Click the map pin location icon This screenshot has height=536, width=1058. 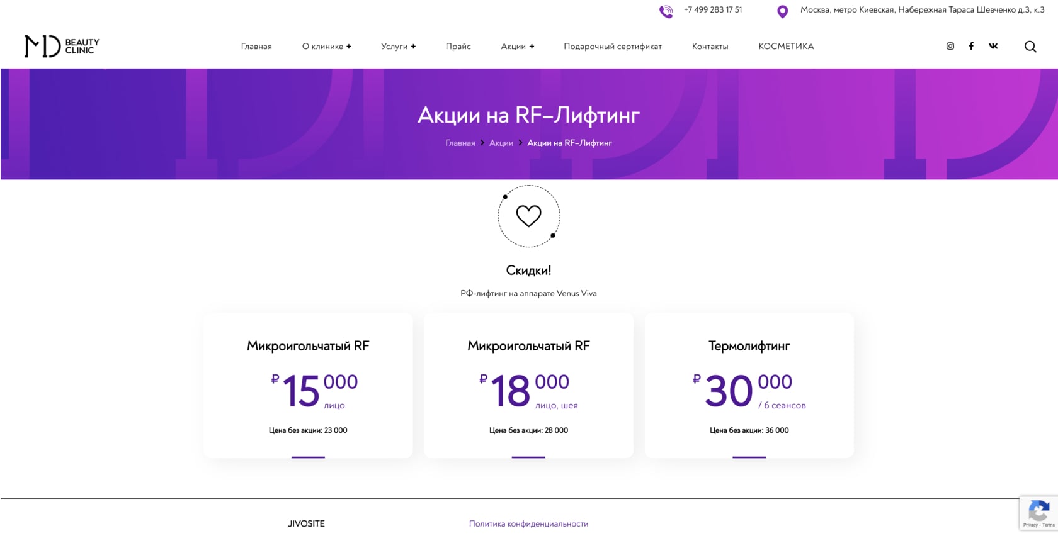[x=782, y=11]
